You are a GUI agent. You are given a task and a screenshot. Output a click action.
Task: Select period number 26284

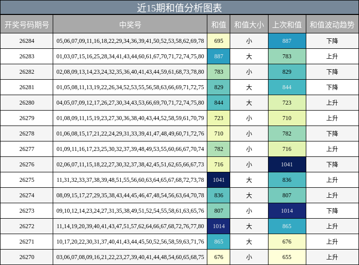tap(27, 41)
